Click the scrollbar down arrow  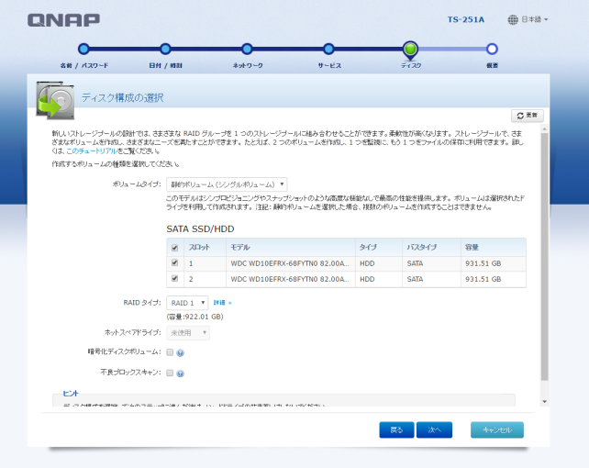pos(544,402)
